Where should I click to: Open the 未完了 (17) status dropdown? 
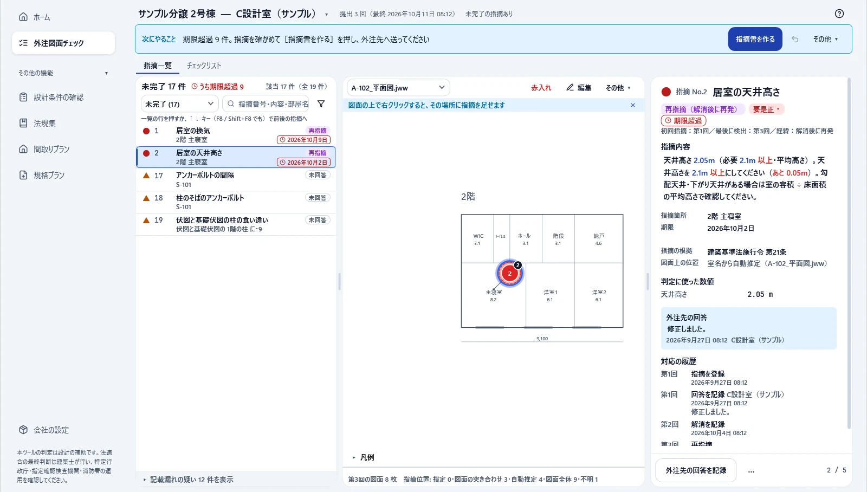coord(180,103)
